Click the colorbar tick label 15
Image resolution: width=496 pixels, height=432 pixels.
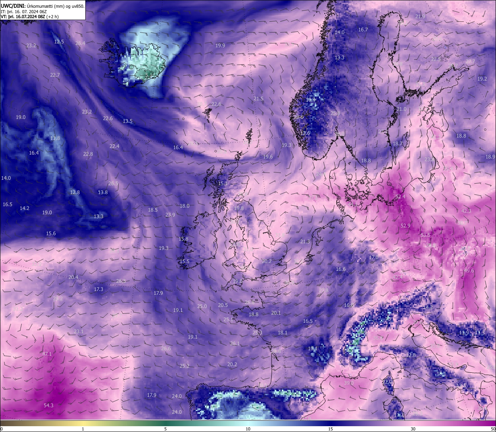pos(331,429)
